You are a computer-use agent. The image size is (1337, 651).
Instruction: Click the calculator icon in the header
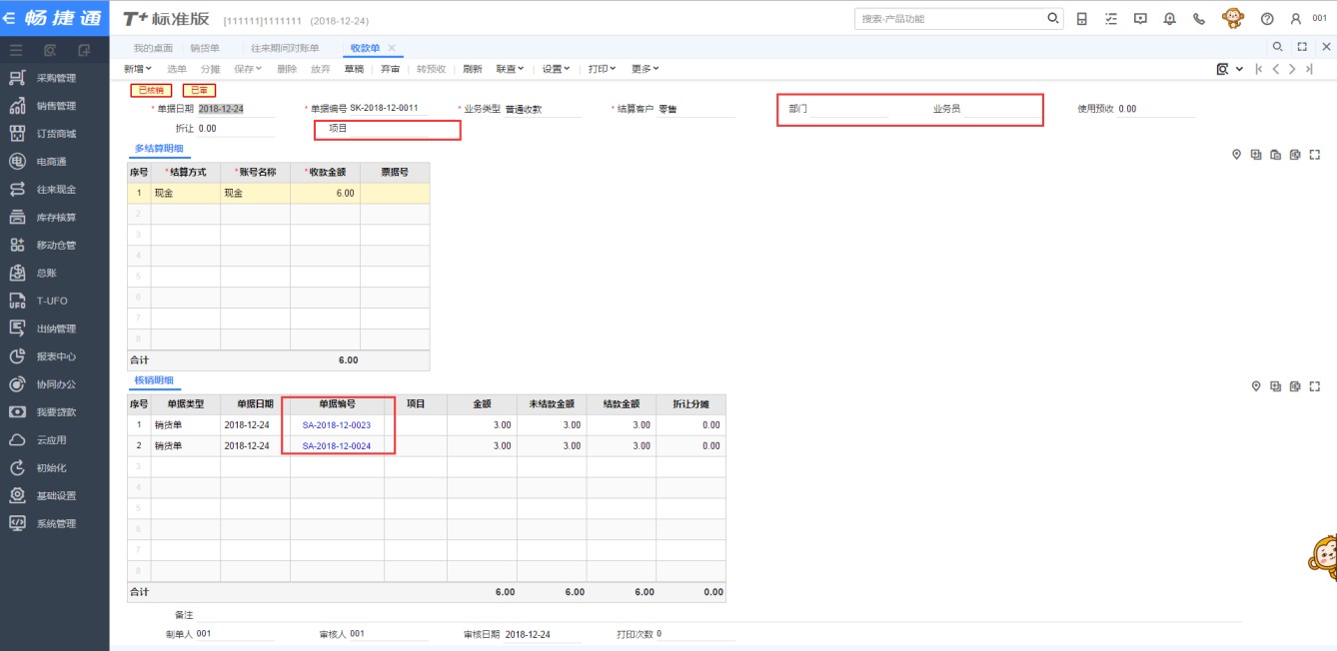[x=1082, y=19]
